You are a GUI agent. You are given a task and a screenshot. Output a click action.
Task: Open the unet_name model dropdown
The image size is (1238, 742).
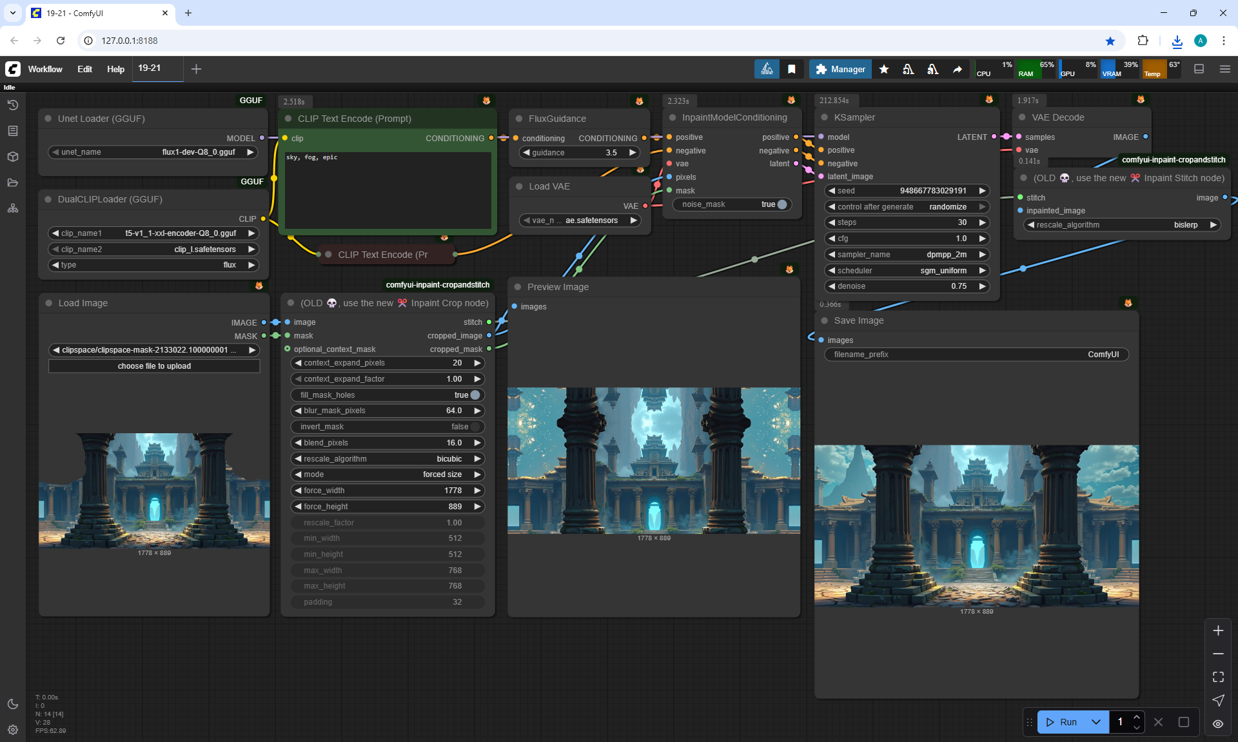point(153,152)
